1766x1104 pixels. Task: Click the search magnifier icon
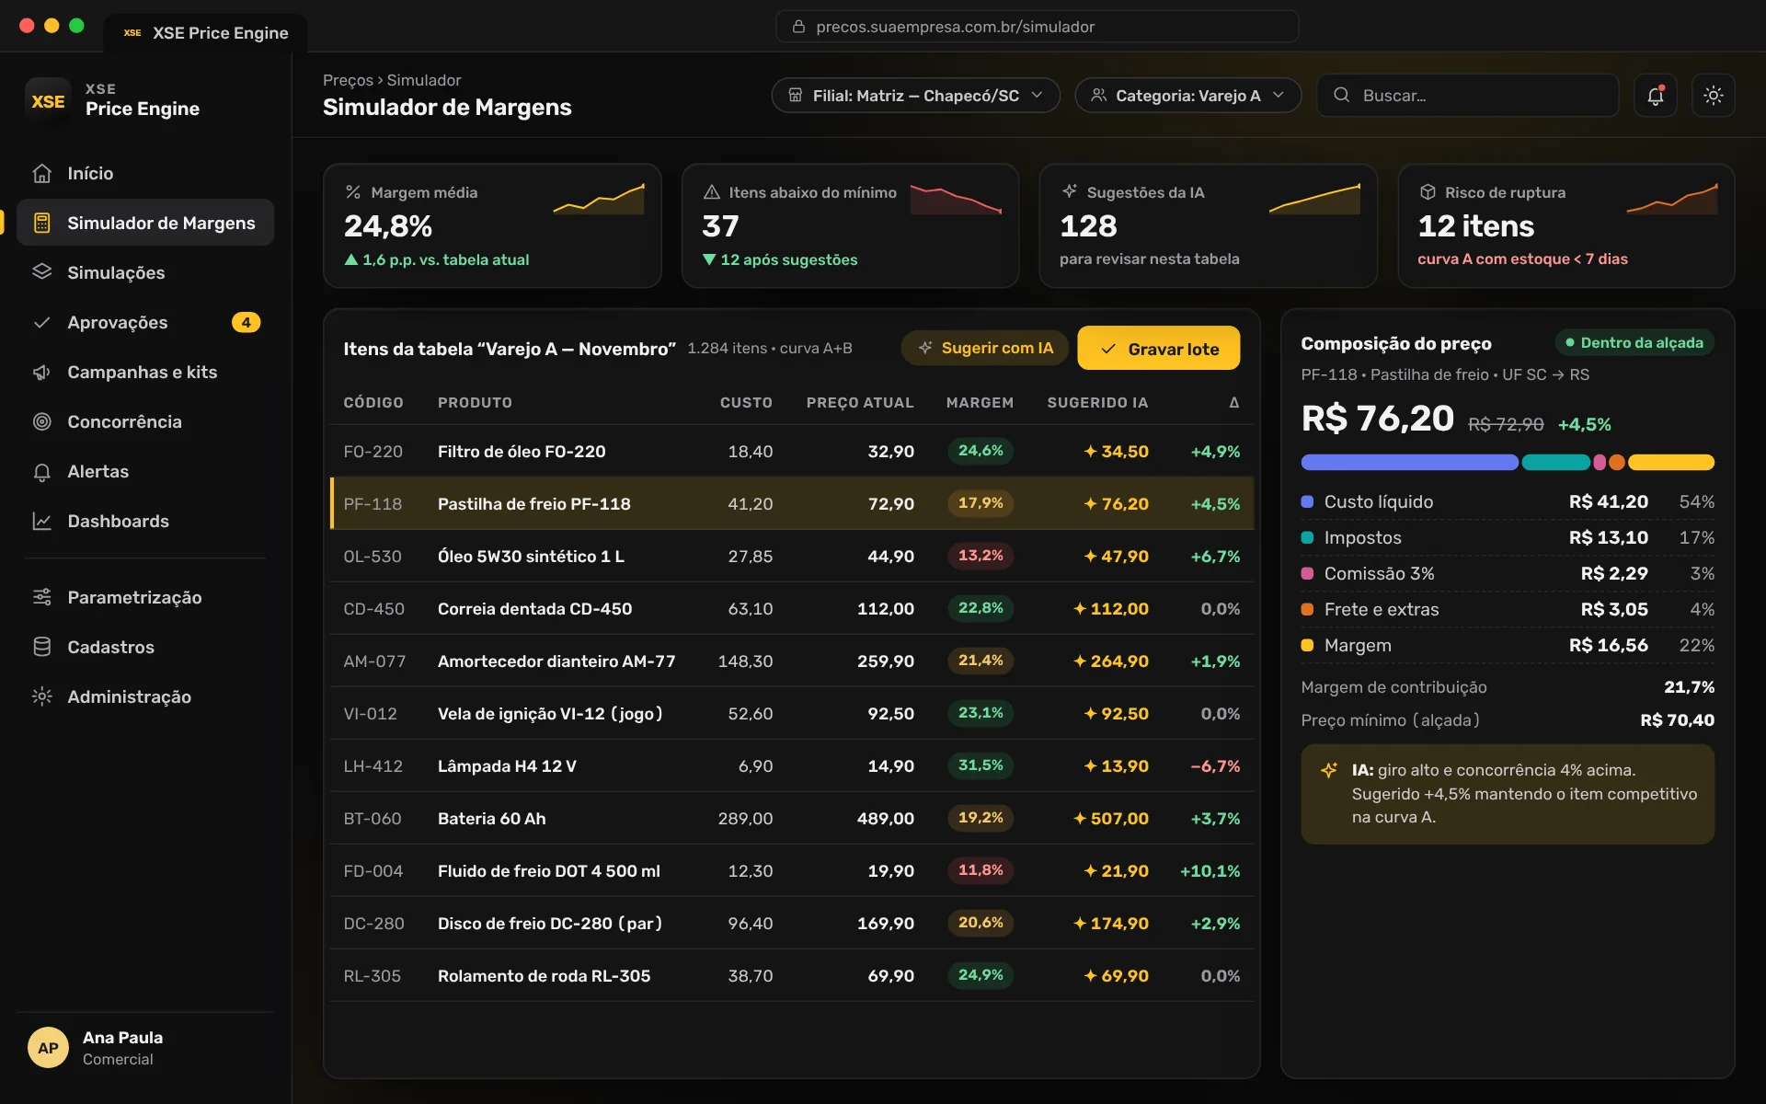tap(1342, 95)
